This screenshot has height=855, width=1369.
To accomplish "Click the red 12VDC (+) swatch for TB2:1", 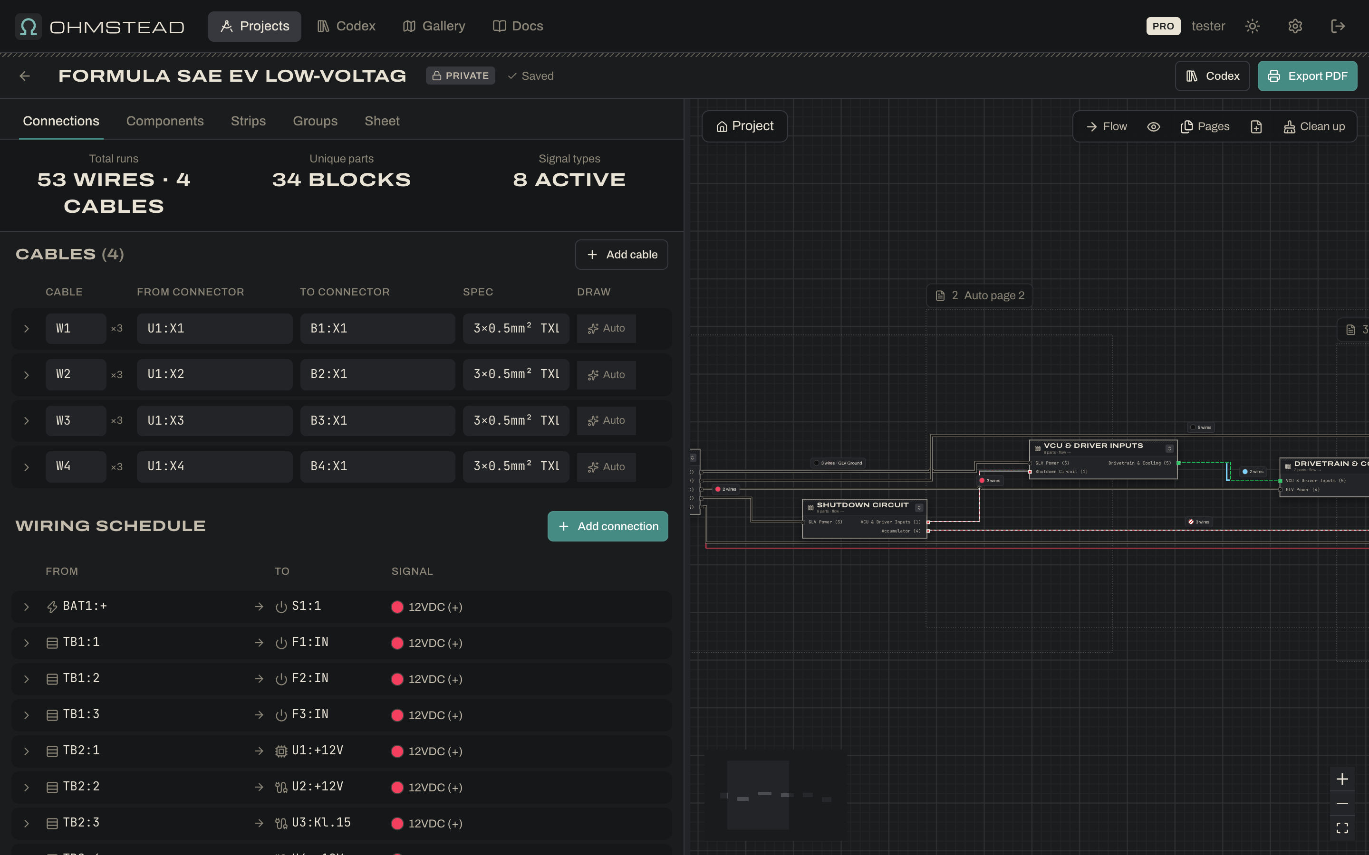I will [397, 751].
